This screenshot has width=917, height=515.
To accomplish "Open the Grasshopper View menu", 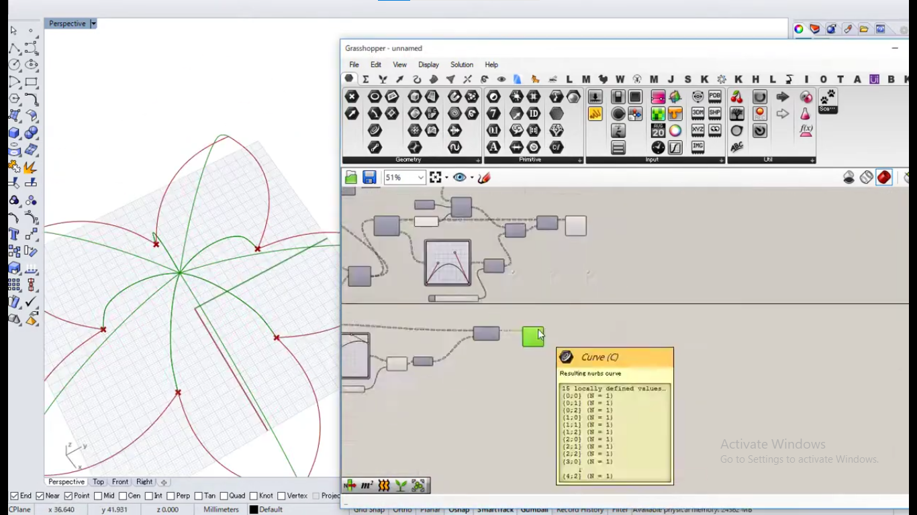I will pos(399,65).
